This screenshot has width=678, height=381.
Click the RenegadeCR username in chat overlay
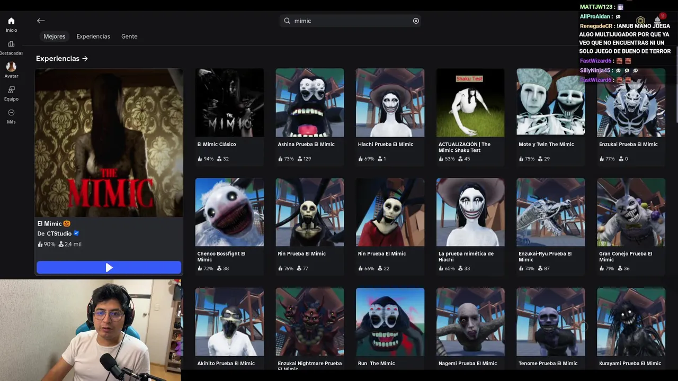click(x=596, y=26)
